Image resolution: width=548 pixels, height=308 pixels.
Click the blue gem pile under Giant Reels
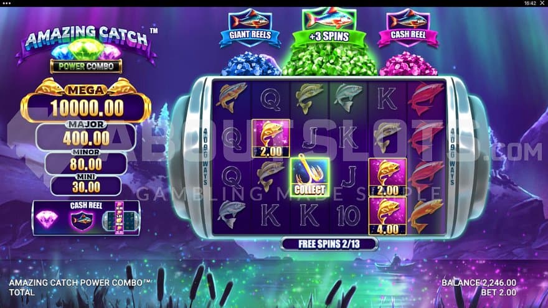pyautogui.click(x=252, y=64)
